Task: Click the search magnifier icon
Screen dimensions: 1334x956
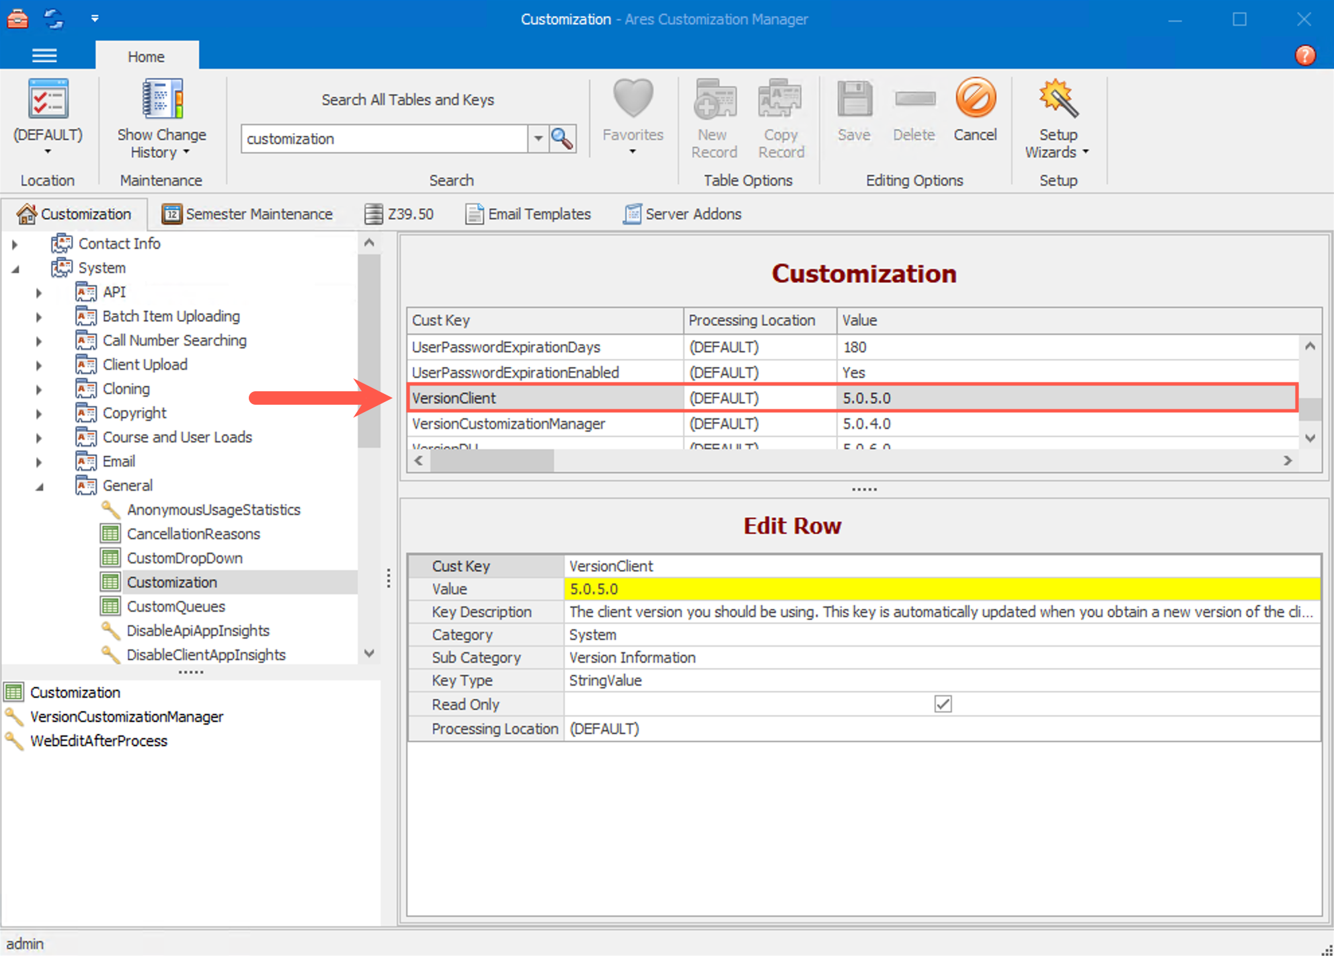Action: 562,138
